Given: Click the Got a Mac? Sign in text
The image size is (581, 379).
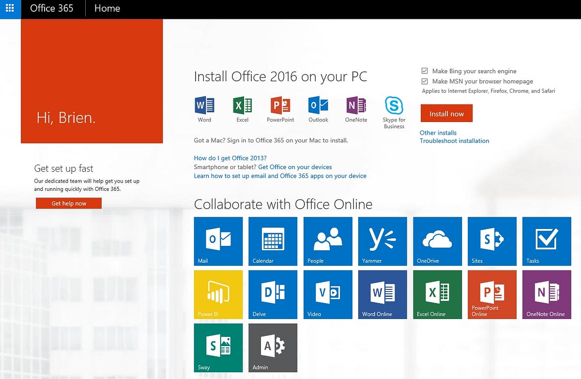Looking at the screenshot, I should (271, 140).
